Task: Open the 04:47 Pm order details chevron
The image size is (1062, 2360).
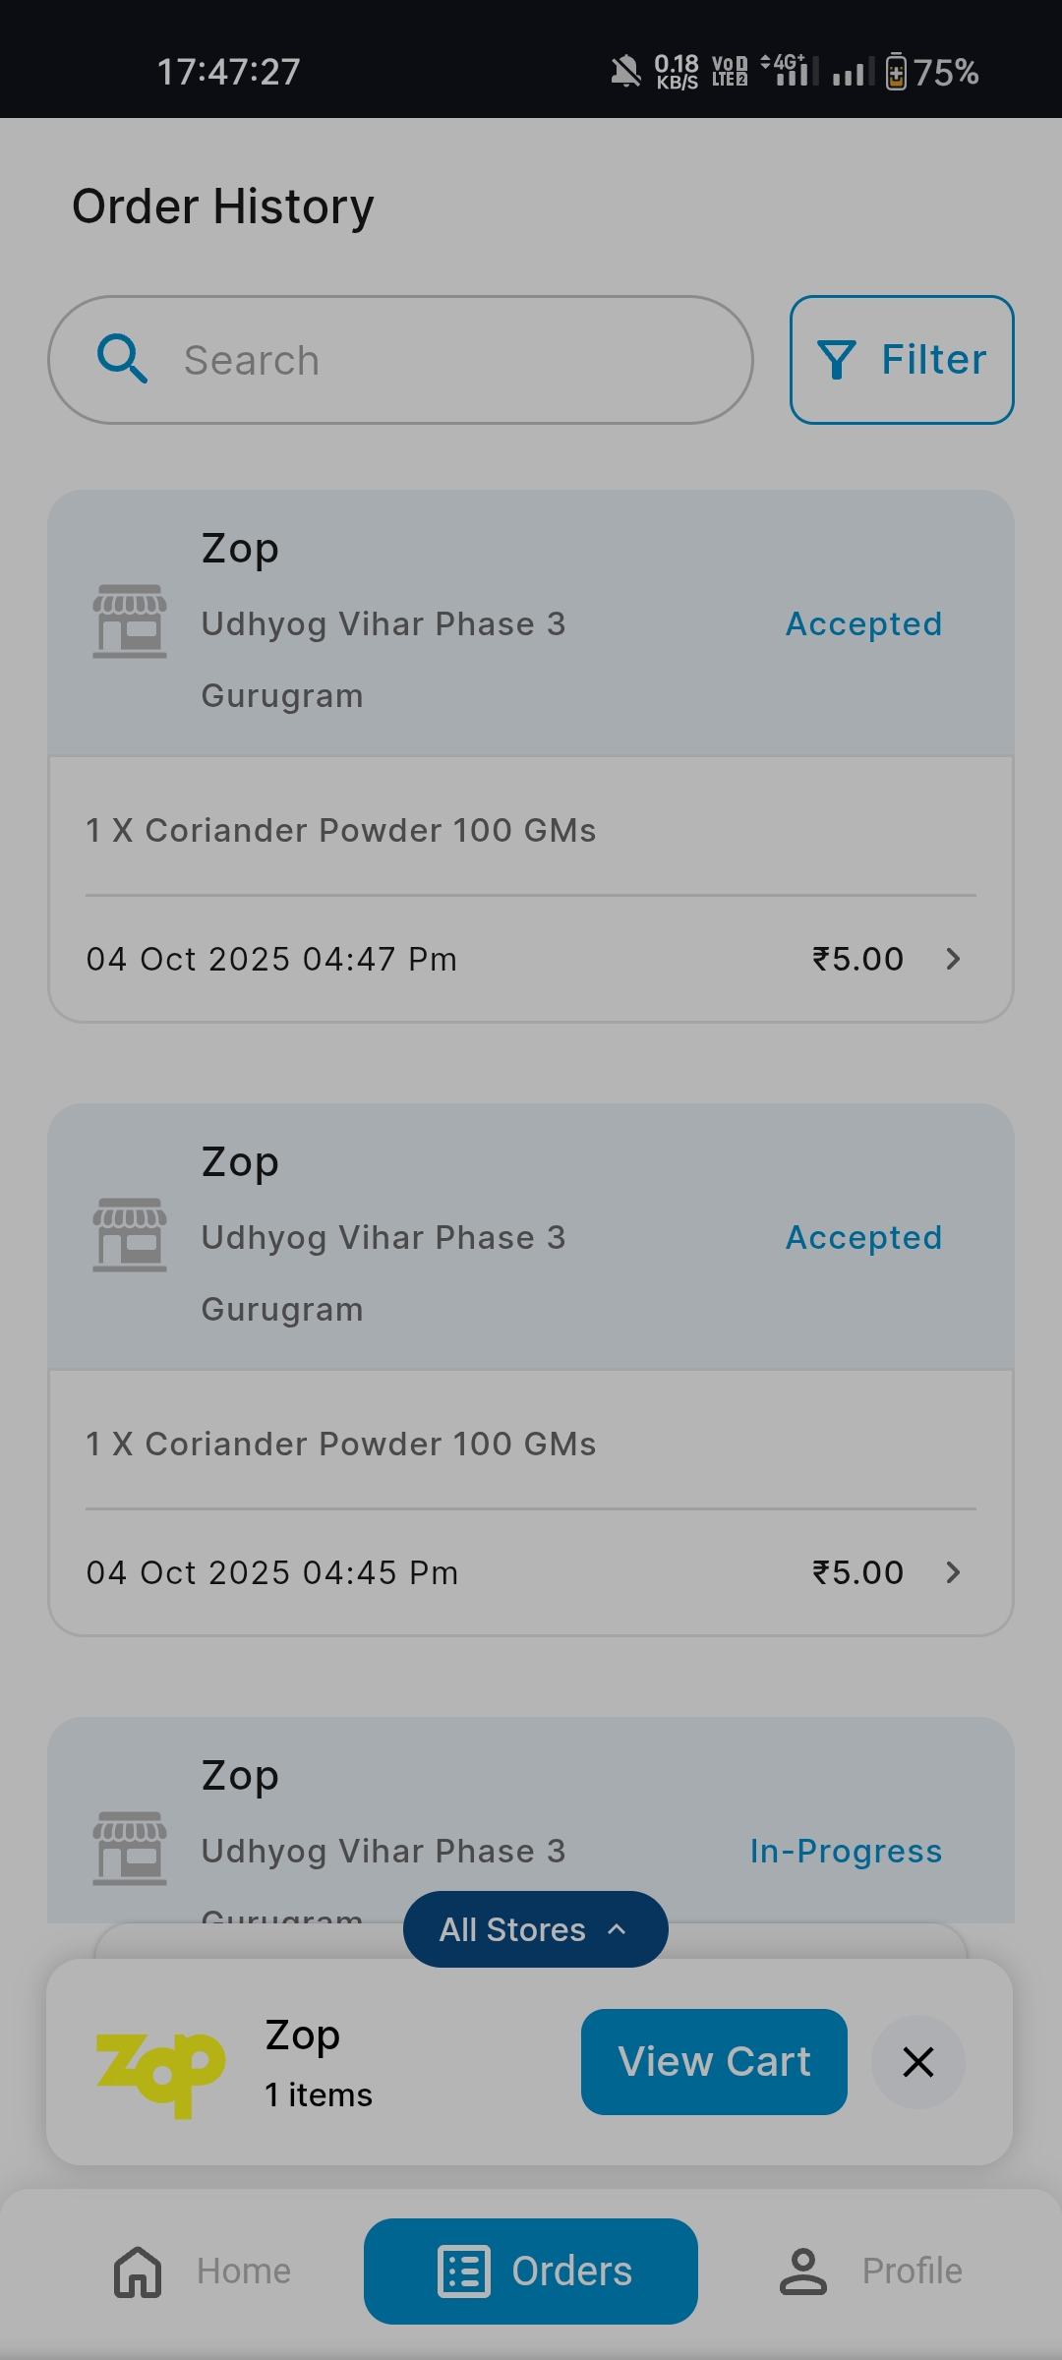Action: [x=953, y=959]
